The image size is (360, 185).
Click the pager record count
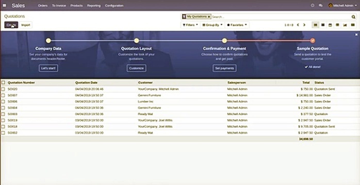click(x=289, y=25)
